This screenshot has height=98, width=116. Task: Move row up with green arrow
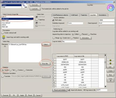coord(110,60)
